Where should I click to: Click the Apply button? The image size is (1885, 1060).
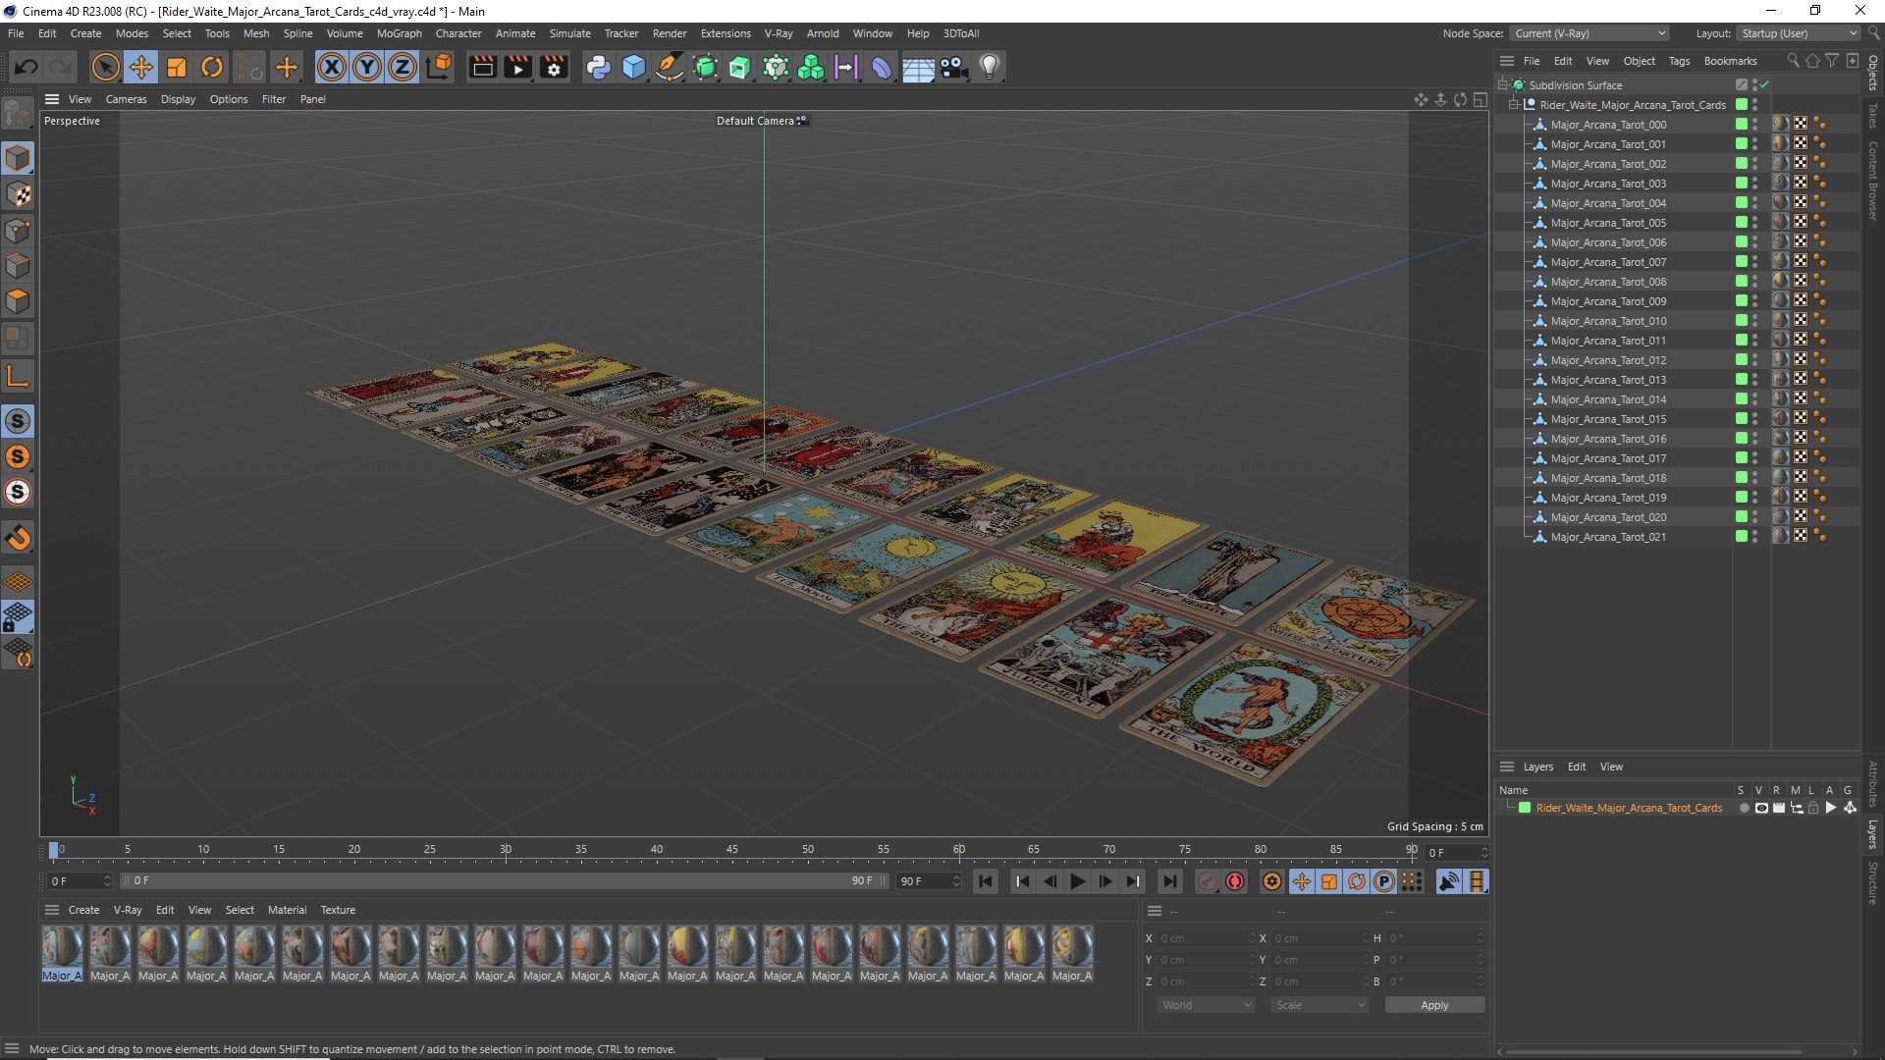1434,1005
